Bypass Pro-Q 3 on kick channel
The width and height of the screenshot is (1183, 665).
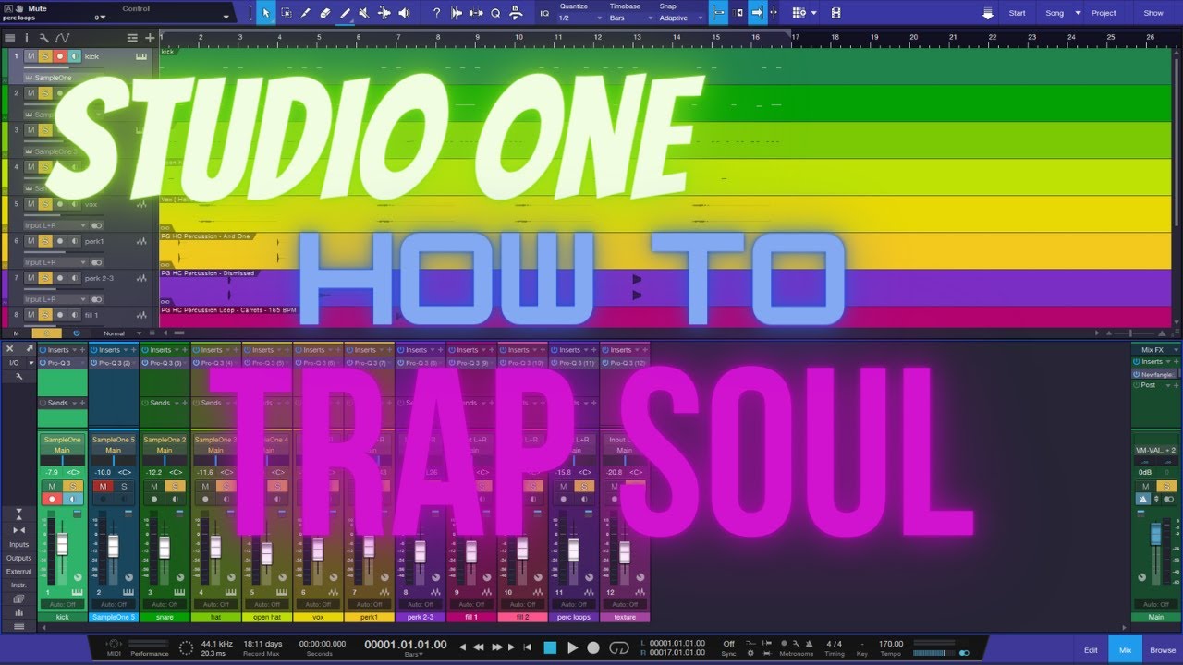(x=43, y=363)
